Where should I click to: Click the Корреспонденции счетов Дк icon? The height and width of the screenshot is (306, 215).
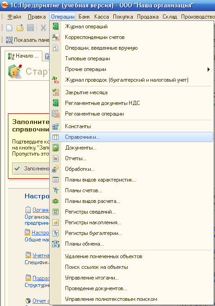tap(56, 37)
